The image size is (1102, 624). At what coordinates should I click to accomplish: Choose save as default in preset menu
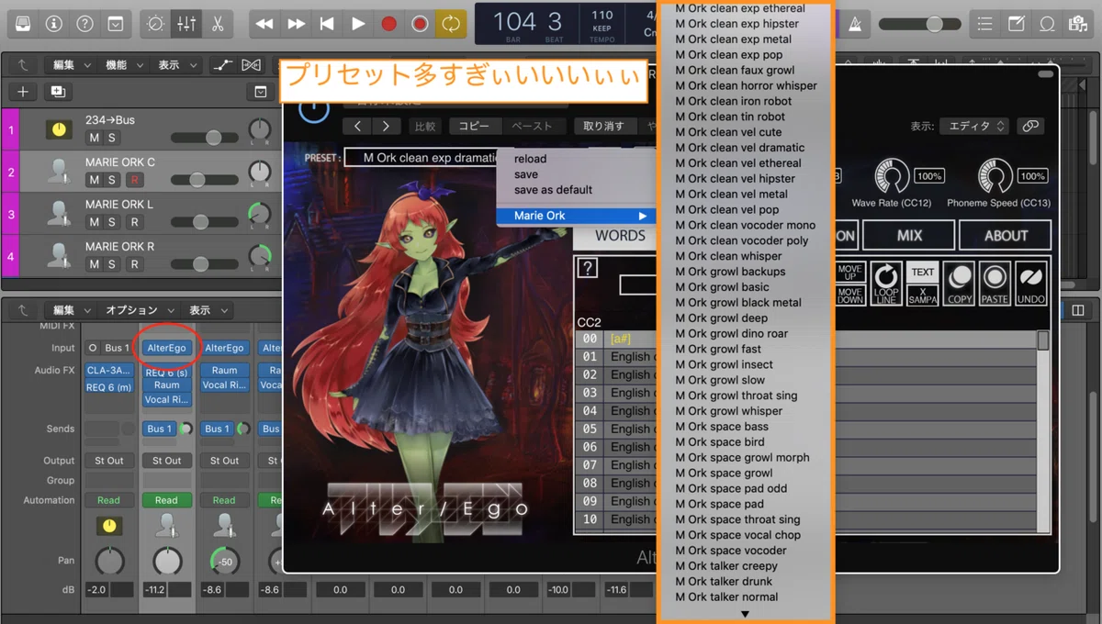pos(553,190)
